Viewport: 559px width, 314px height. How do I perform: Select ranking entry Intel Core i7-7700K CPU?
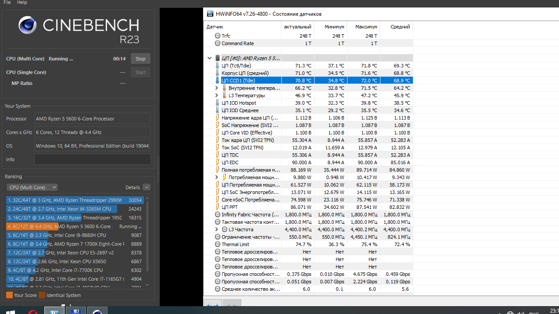click(75, 270)
